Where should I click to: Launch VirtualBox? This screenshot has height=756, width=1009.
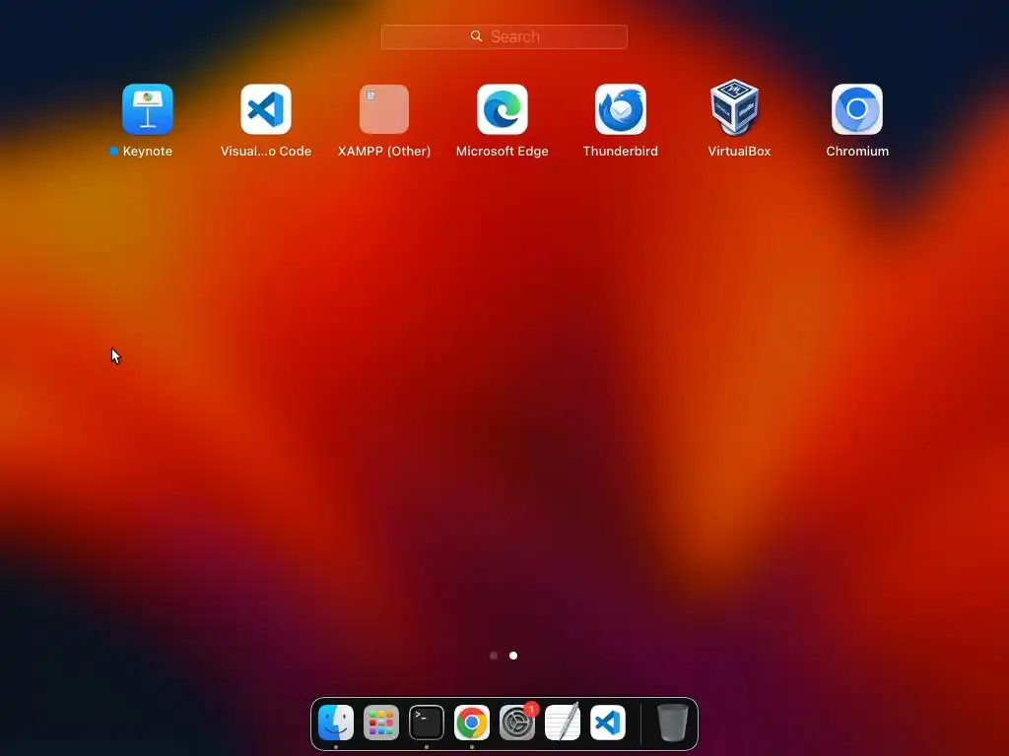(735, 107)
